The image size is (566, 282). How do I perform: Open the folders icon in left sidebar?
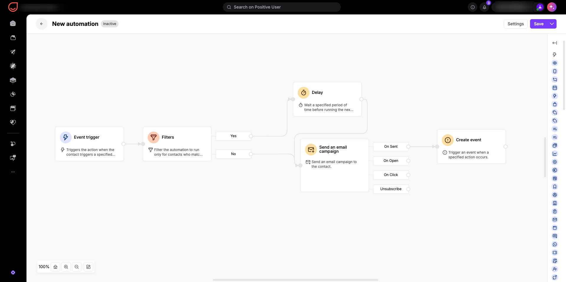(13, 38)
